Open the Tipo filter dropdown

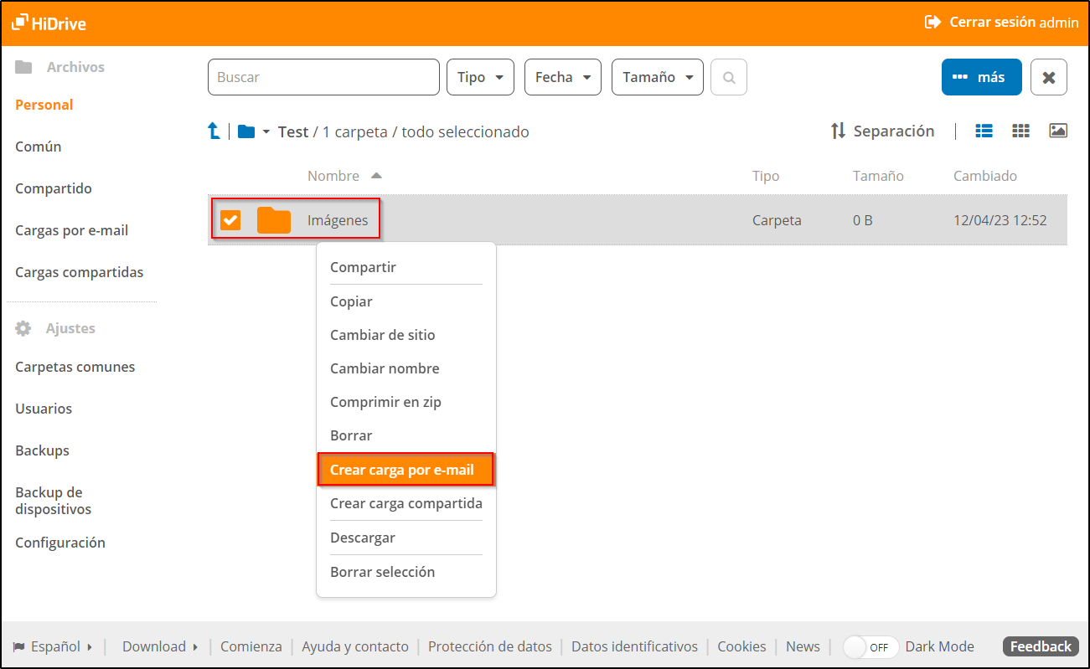point(480,76)
